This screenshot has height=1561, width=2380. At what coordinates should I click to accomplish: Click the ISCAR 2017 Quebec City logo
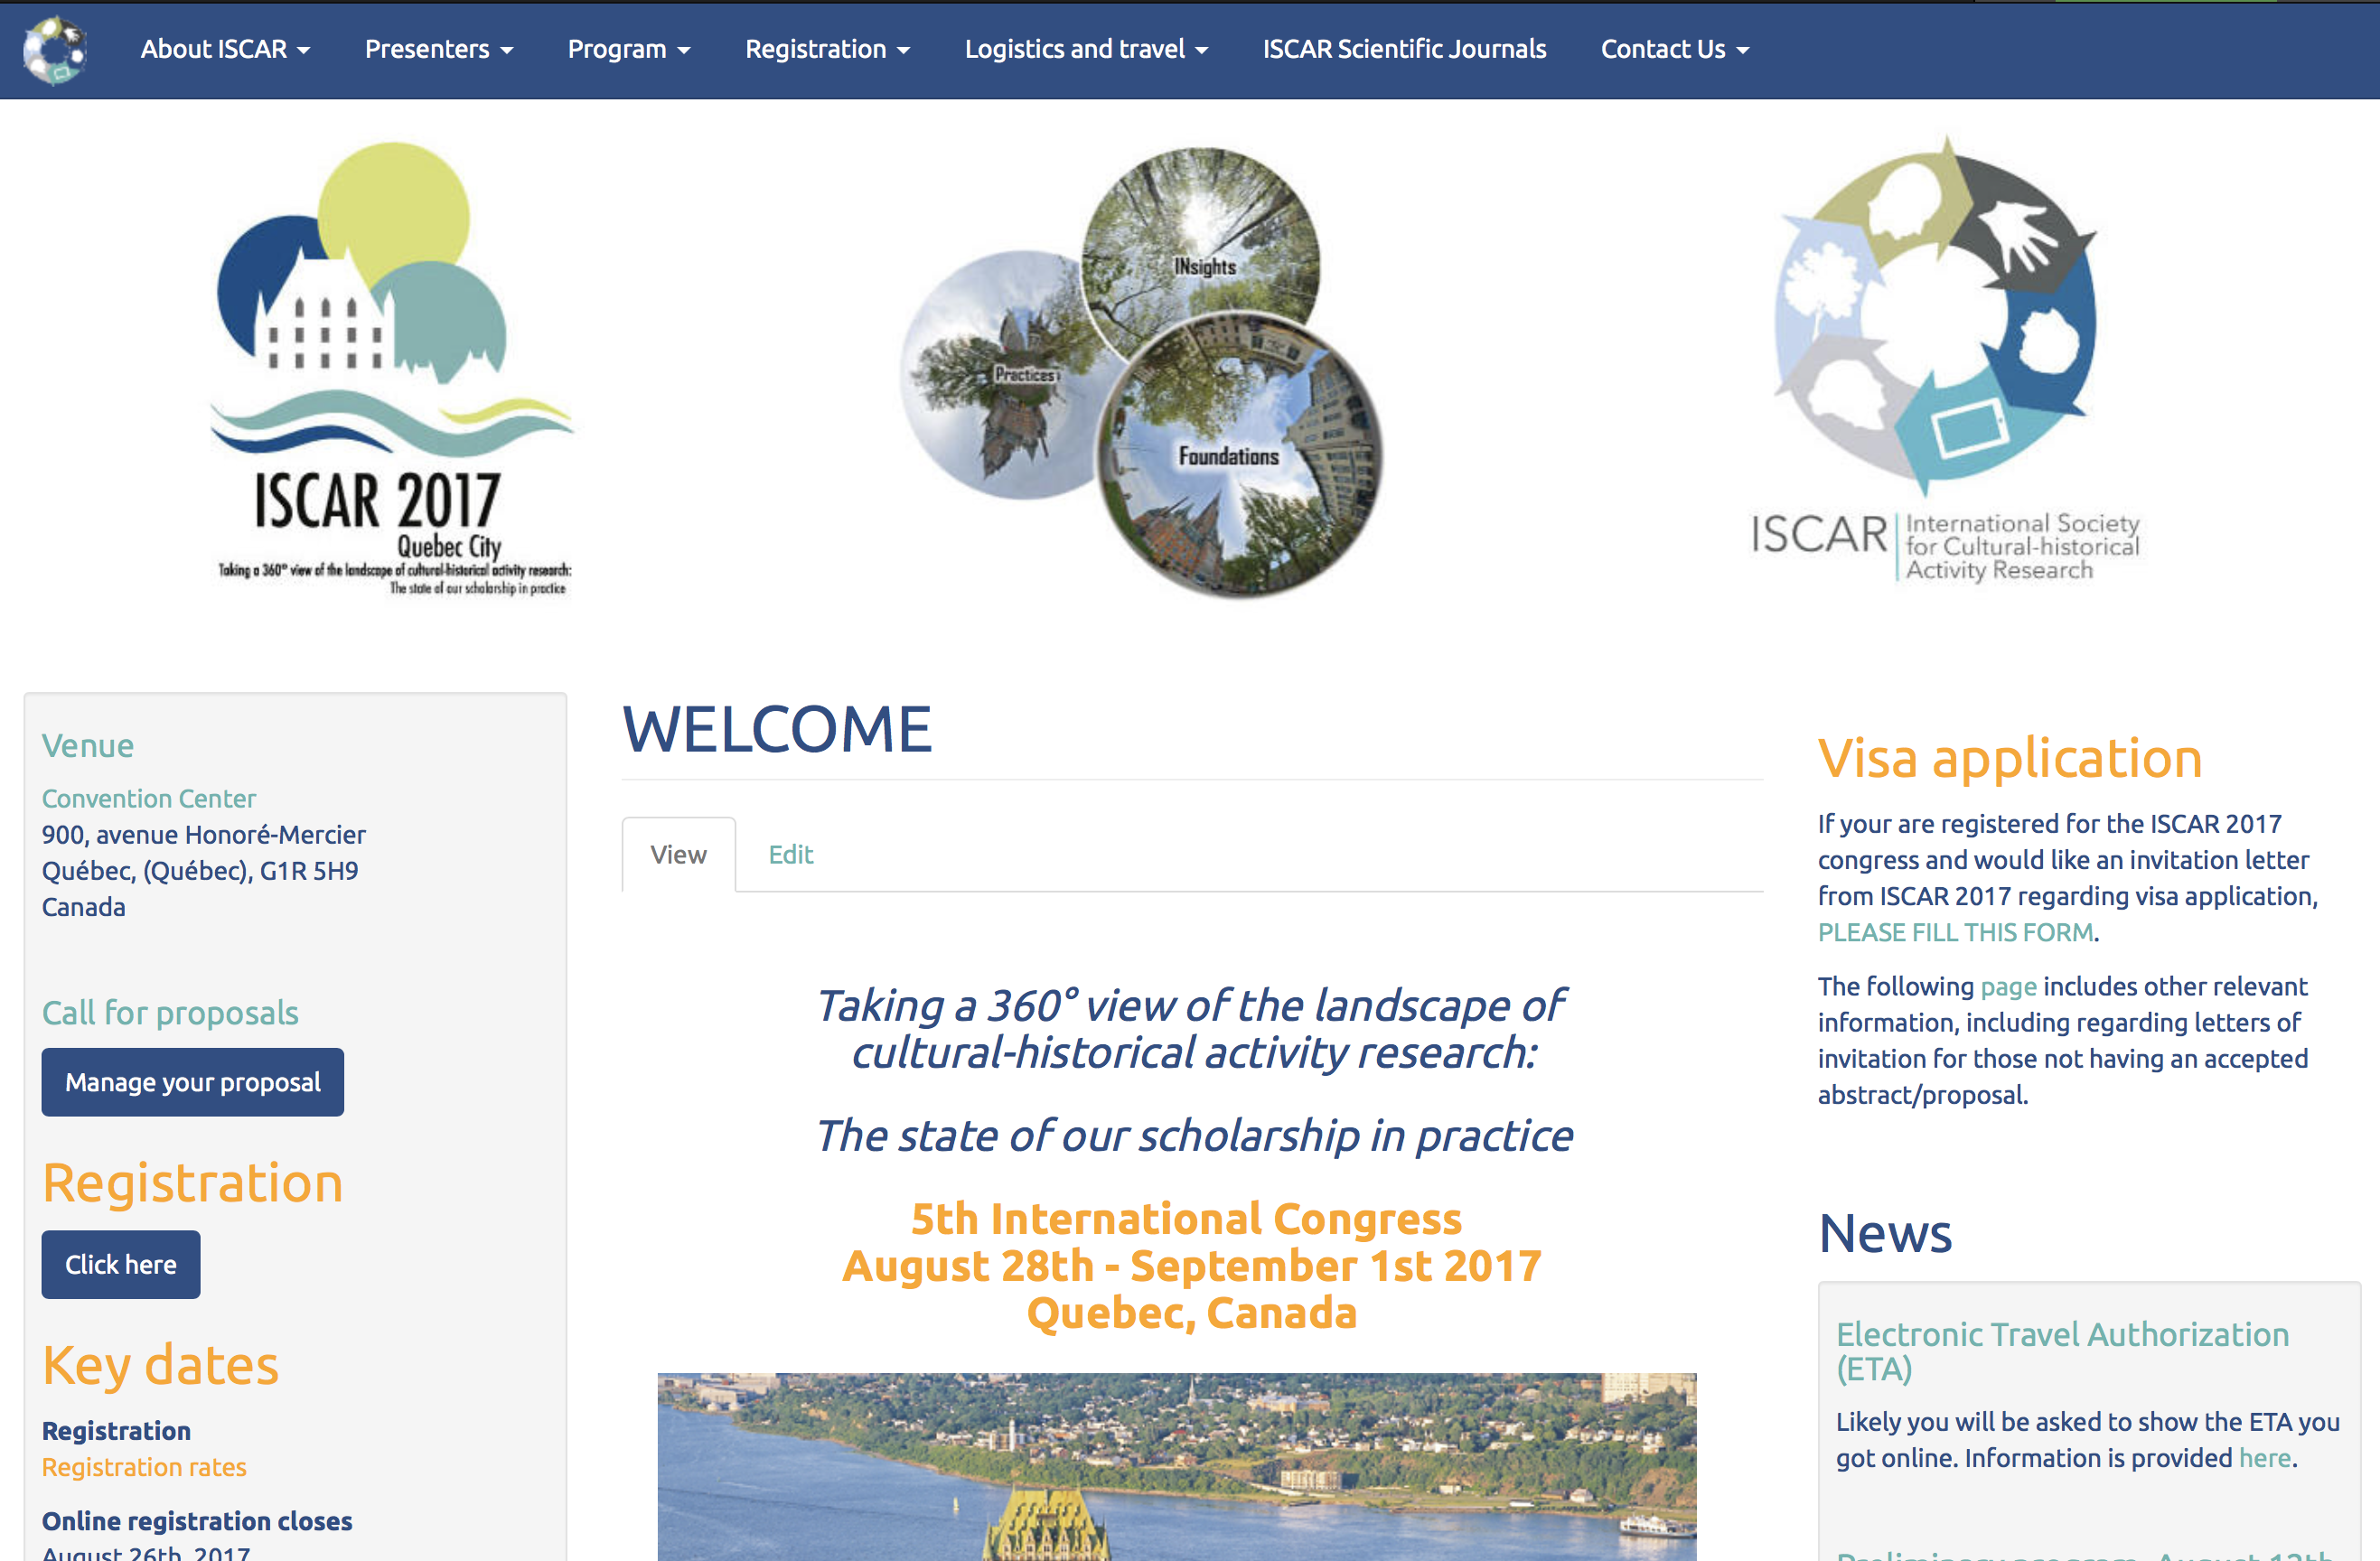[392, 369]
